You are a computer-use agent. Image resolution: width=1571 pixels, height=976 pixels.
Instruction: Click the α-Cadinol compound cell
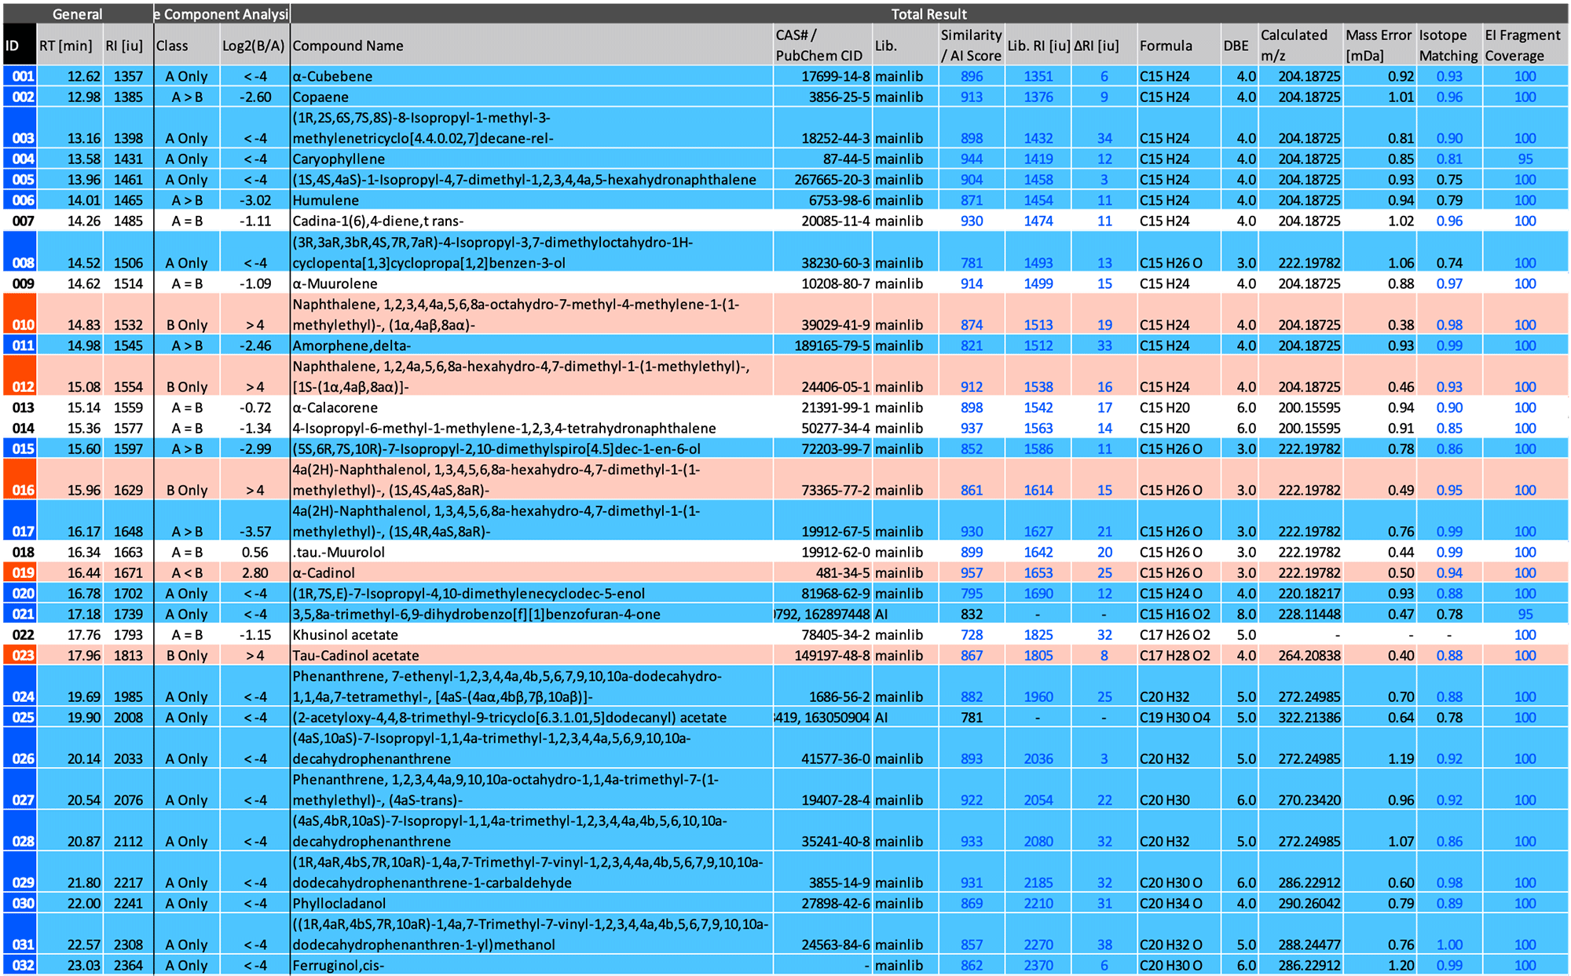pyautogui.click(x=324, y=573)
